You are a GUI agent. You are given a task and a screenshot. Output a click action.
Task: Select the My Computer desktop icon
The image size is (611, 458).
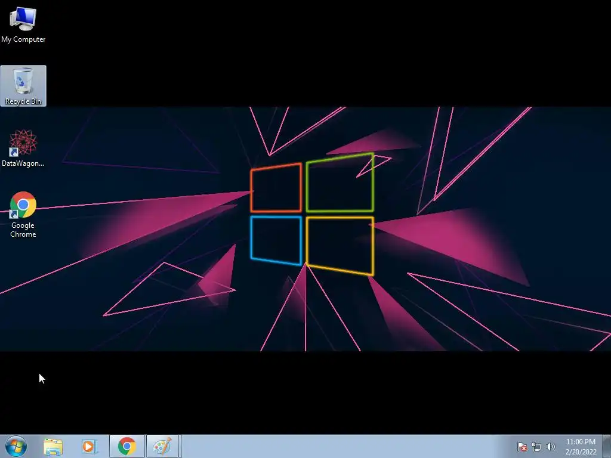point(23,24)
